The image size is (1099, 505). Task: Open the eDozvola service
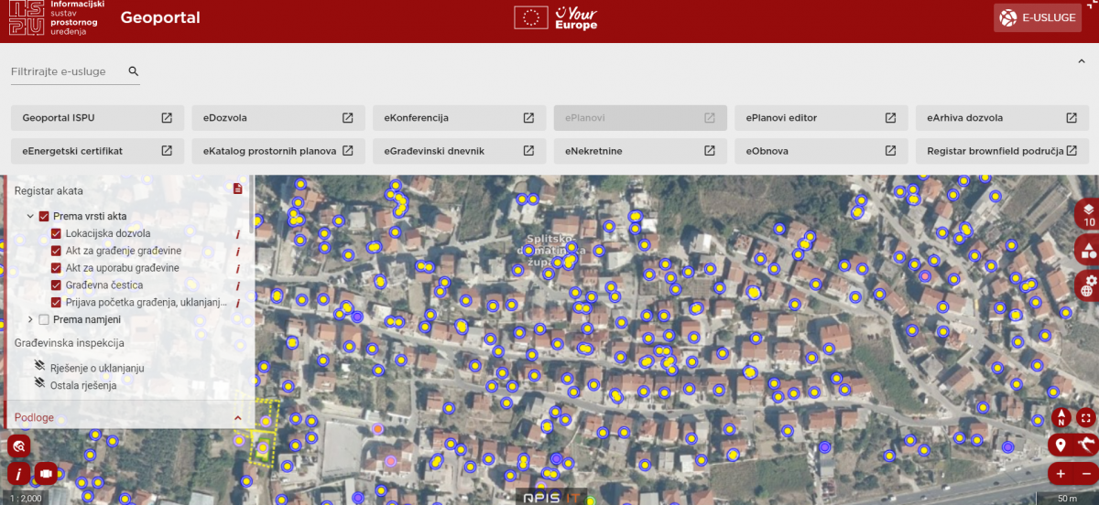pyautogui.click(x=277, y=118)
